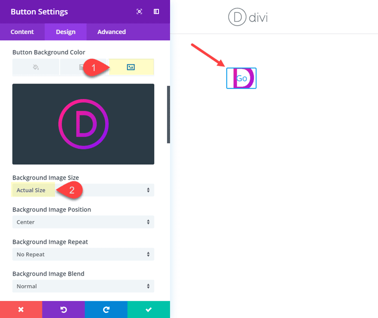This screenshot has width=378, height=318.
Task: Expand the settings modal with the fullscreen icon
Action: [139, 12]
